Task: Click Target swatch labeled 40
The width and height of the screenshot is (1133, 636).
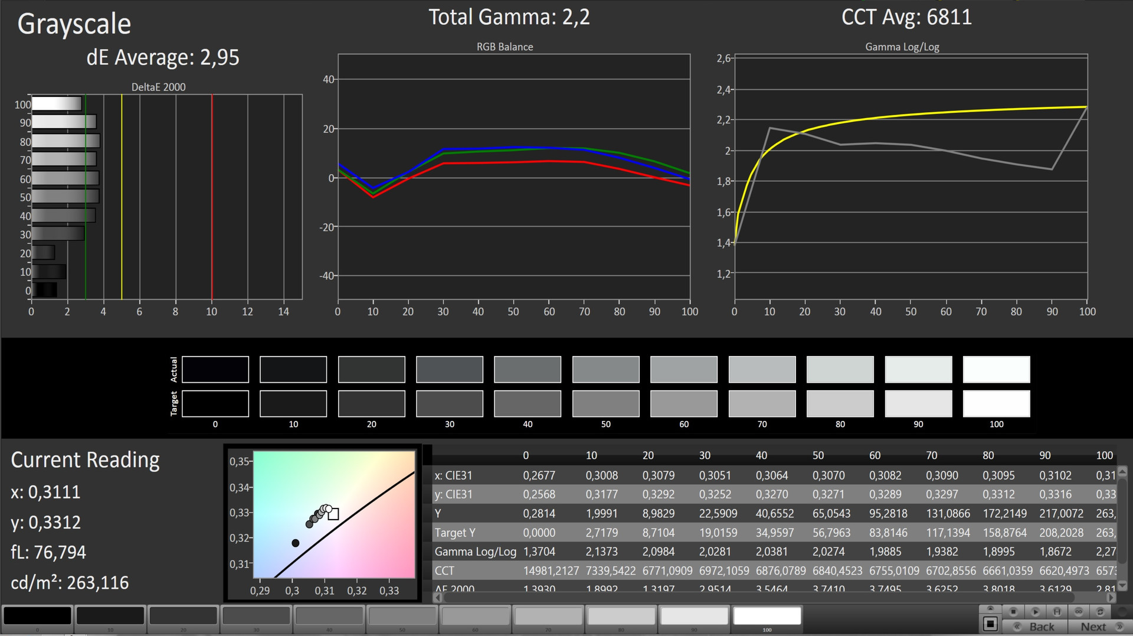Action: click(x=528, y=403)
